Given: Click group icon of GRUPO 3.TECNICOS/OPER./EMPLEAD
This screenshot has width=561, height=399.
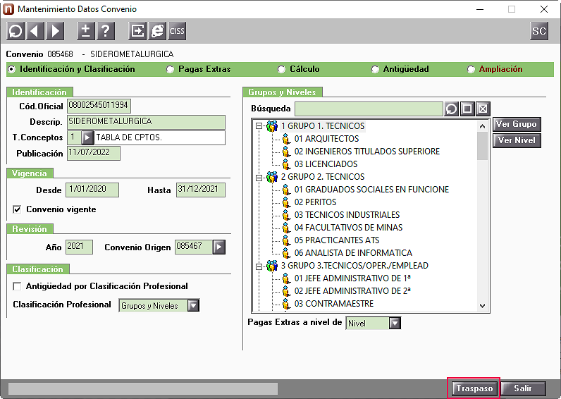Looking at the screenshot, I should pos(272,266).
